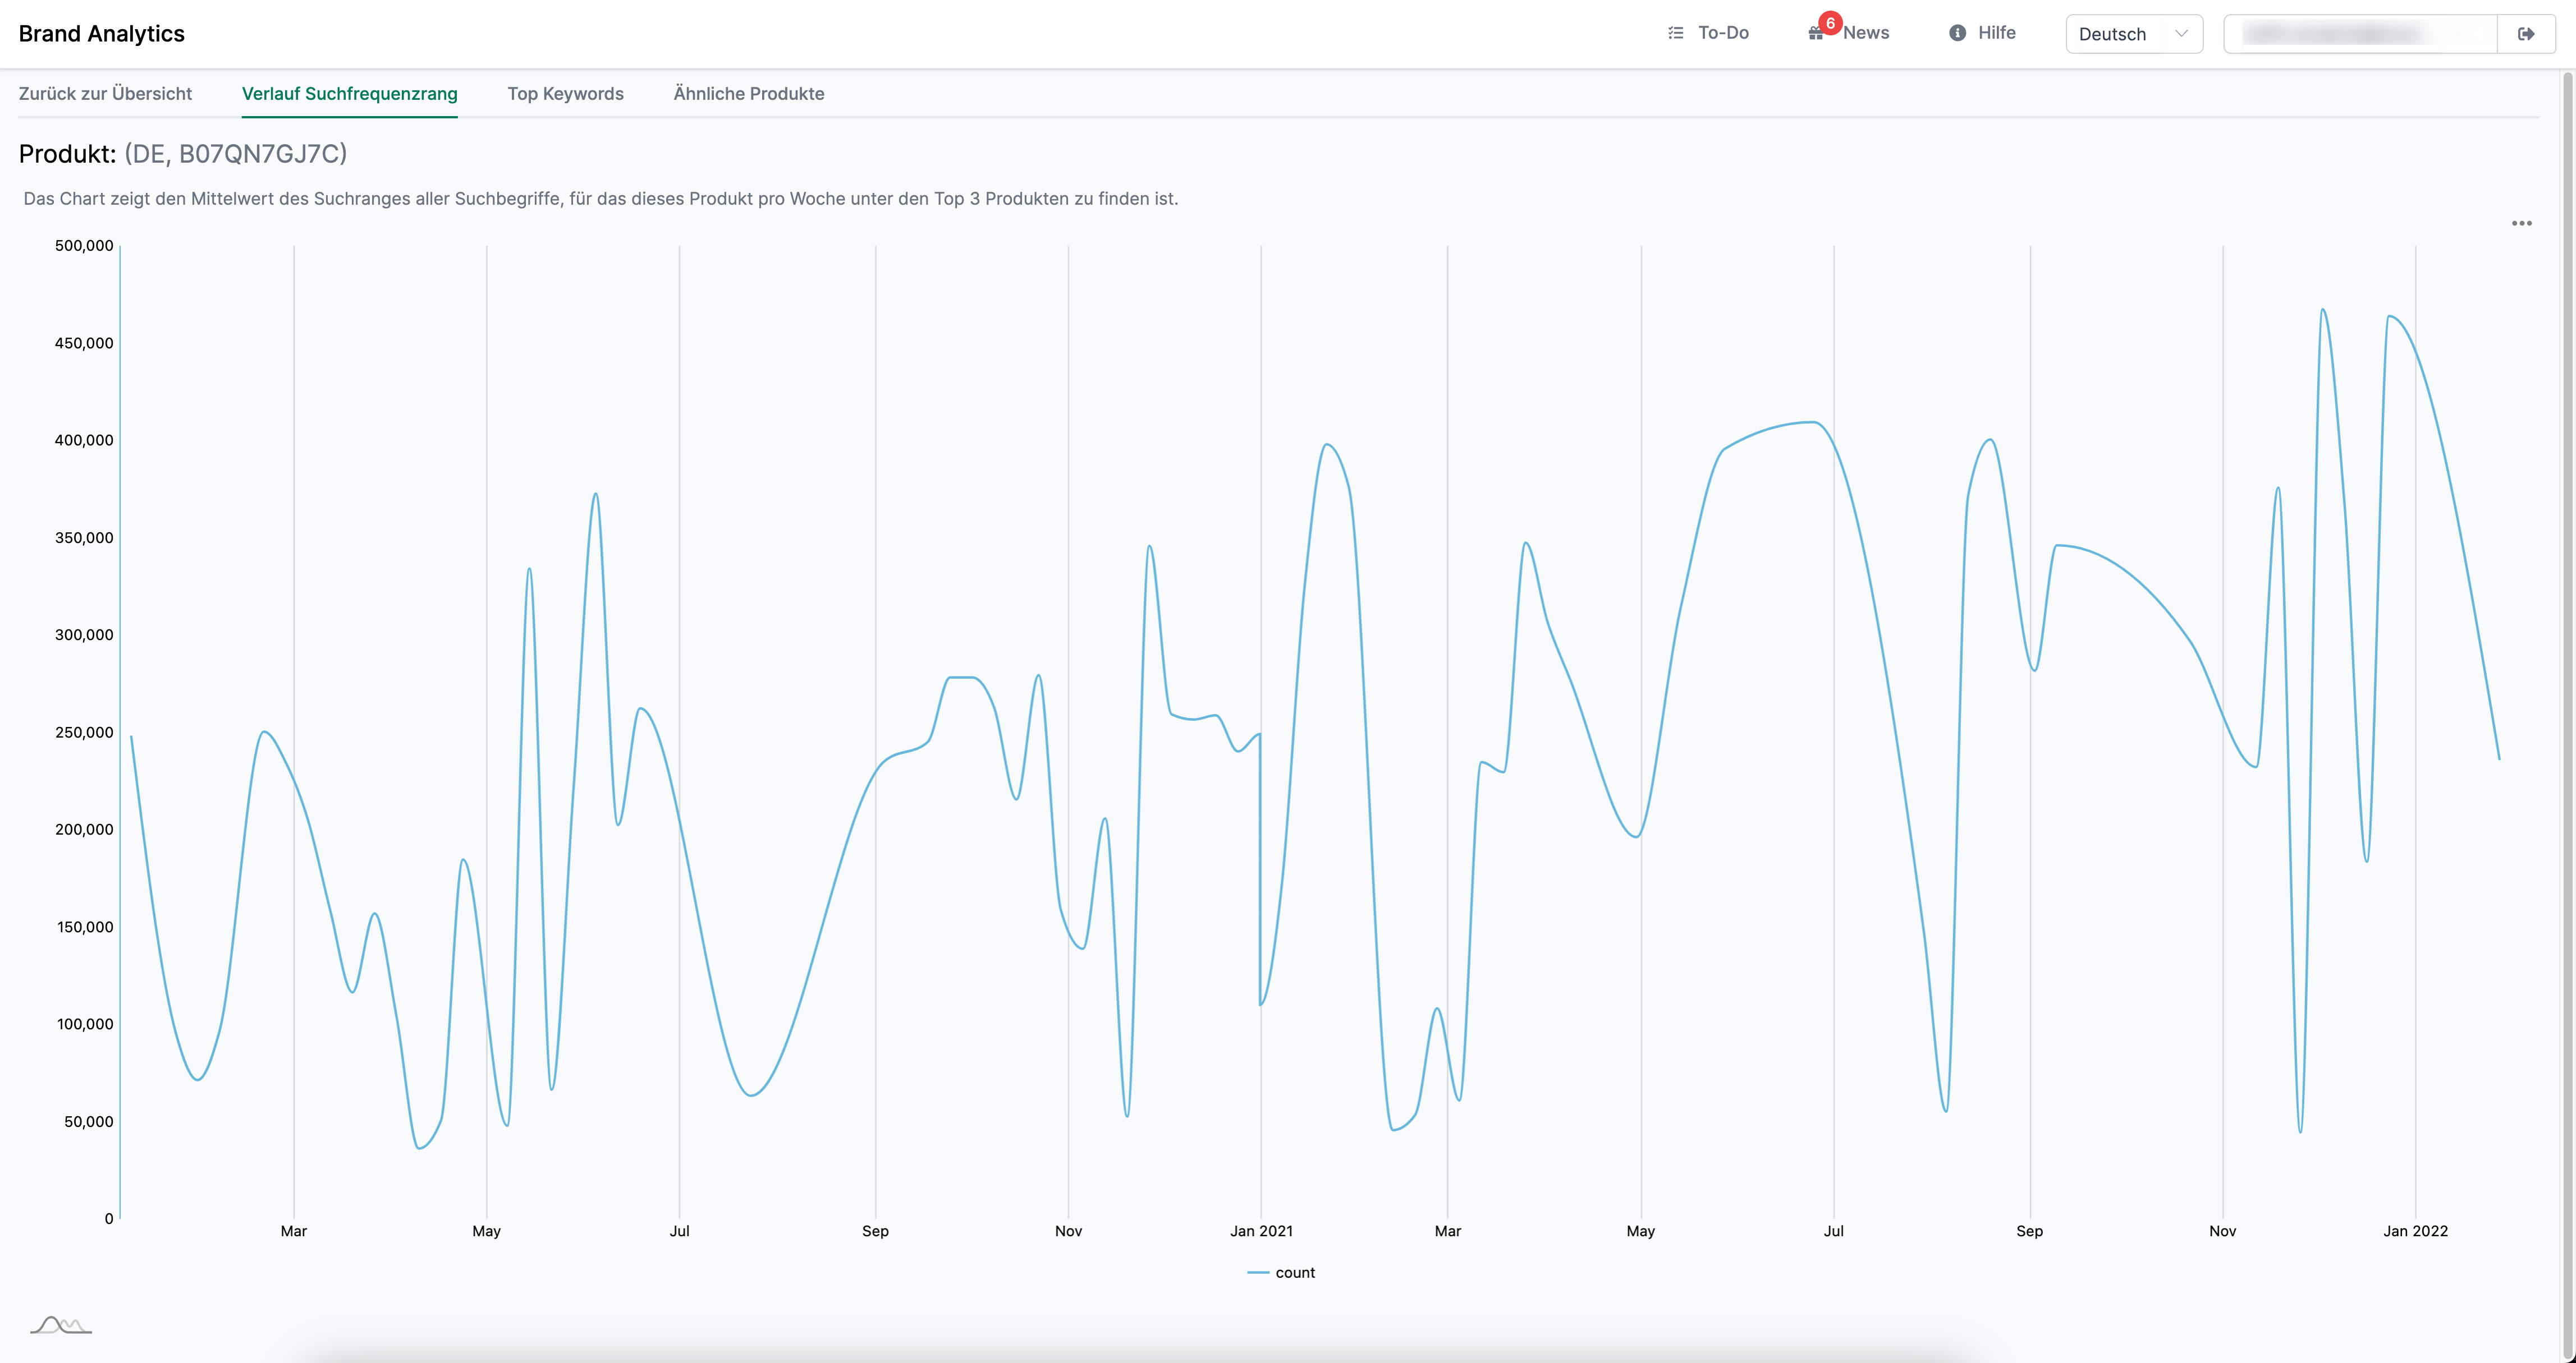Click the logout arrow icon

click(2526, 34)
